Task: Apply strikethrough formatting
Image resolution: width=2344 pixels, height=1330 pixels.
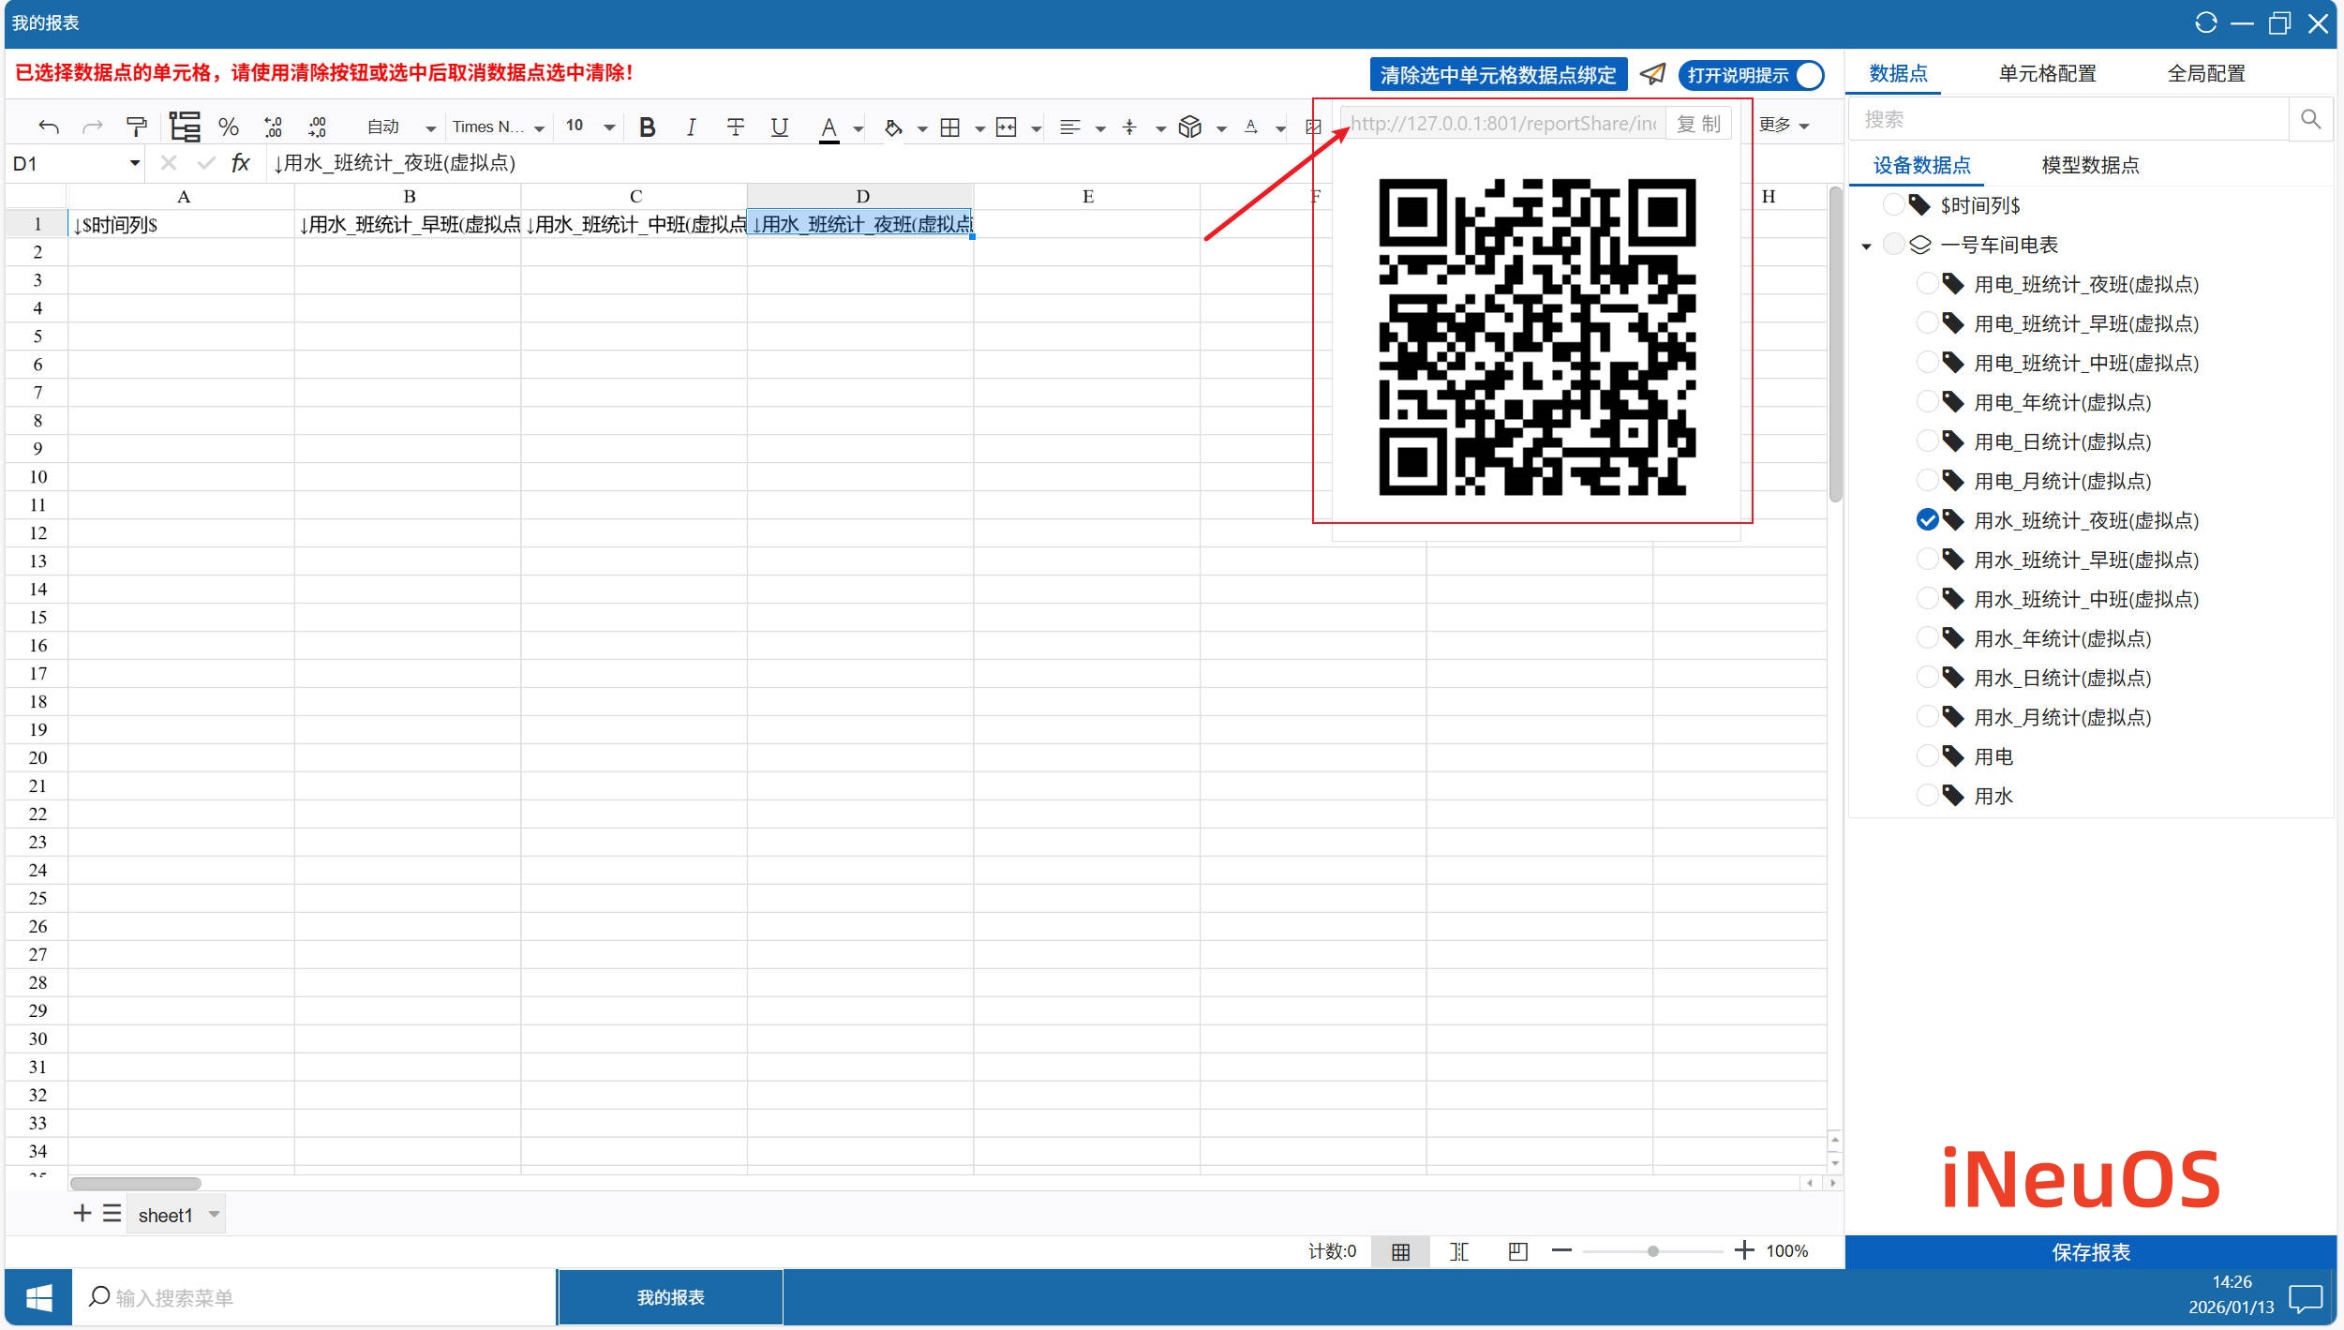Action: click(736, 127)
